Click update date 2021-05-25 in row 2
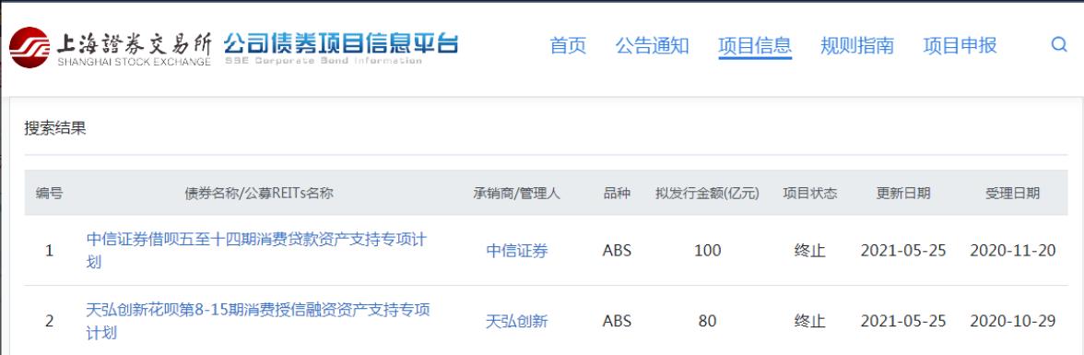The width and height of the screenshot is (1084, 355). (903, 321)
